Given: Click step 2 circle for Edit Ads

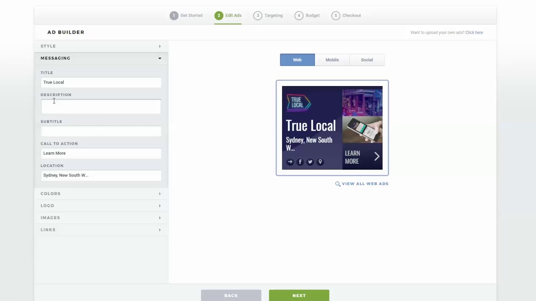Looking at the screenshot, I should pyautogui.click(x=219, y=15).
